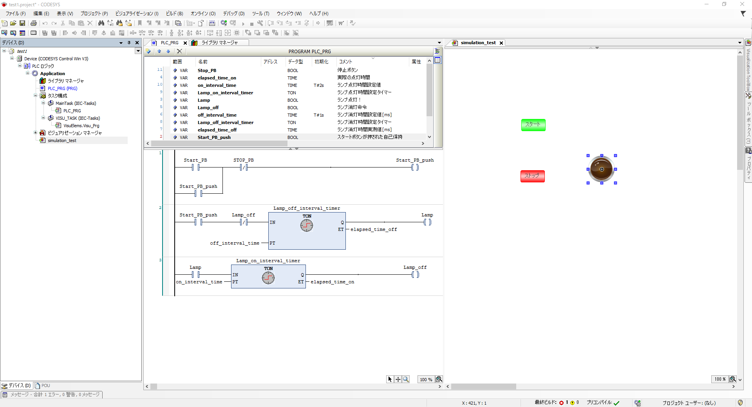Screen dimensions: 752x407
Task: Expand the ビジュアリゼーション マネージャ tree node
Action: click(35, 133)
